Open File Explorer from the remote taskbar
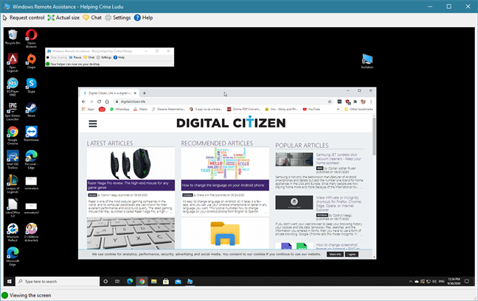The width and height of the screenshot is (478, 301). (153, 281)
